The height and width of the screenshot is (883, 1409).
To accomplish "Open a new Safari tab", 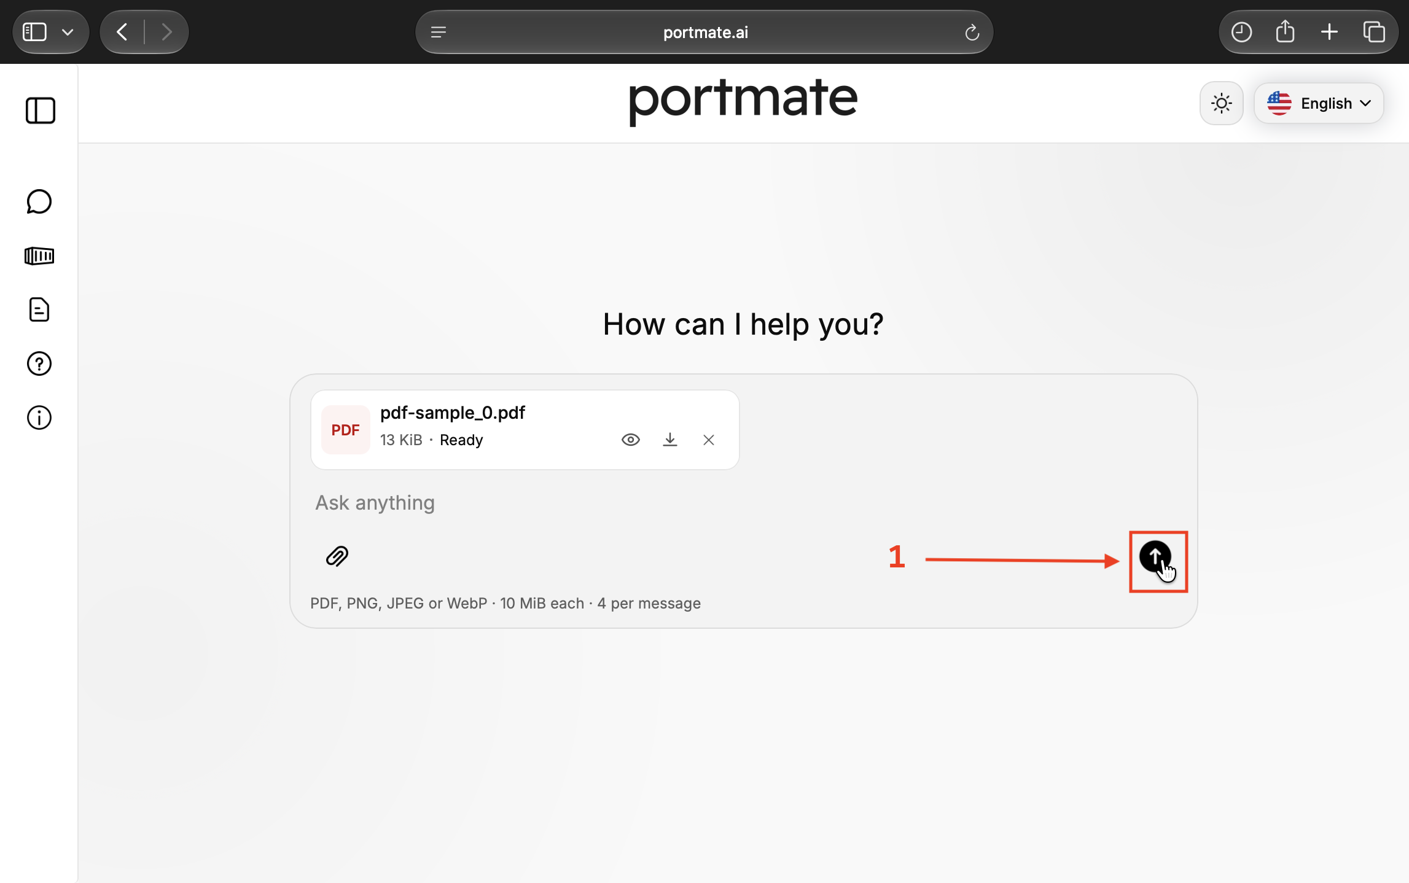I will pos(1329,32).
